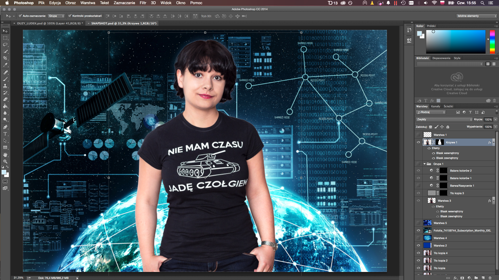Collapse the Grupa 1 layer group
Screen dimensions: 499x280
424,164
